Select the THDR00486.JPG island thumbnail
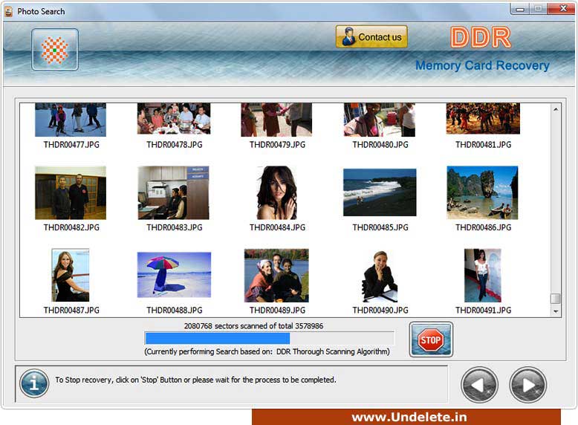This screenshot has width=578, height=425. (x=482, y=192)
